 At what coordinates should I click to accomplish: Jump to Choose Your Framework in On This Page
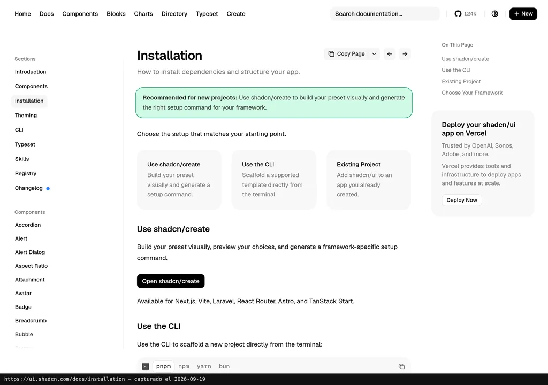point(472,93)
